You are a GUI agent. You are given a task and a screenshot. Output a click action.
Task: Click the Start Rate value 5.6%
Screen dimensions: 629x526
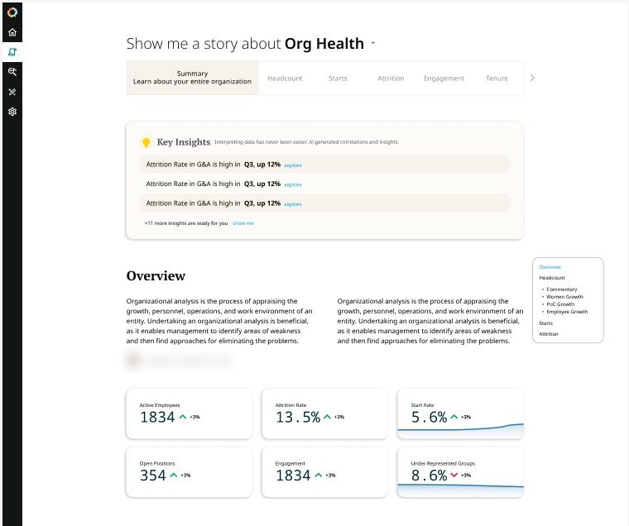point(429,418)
